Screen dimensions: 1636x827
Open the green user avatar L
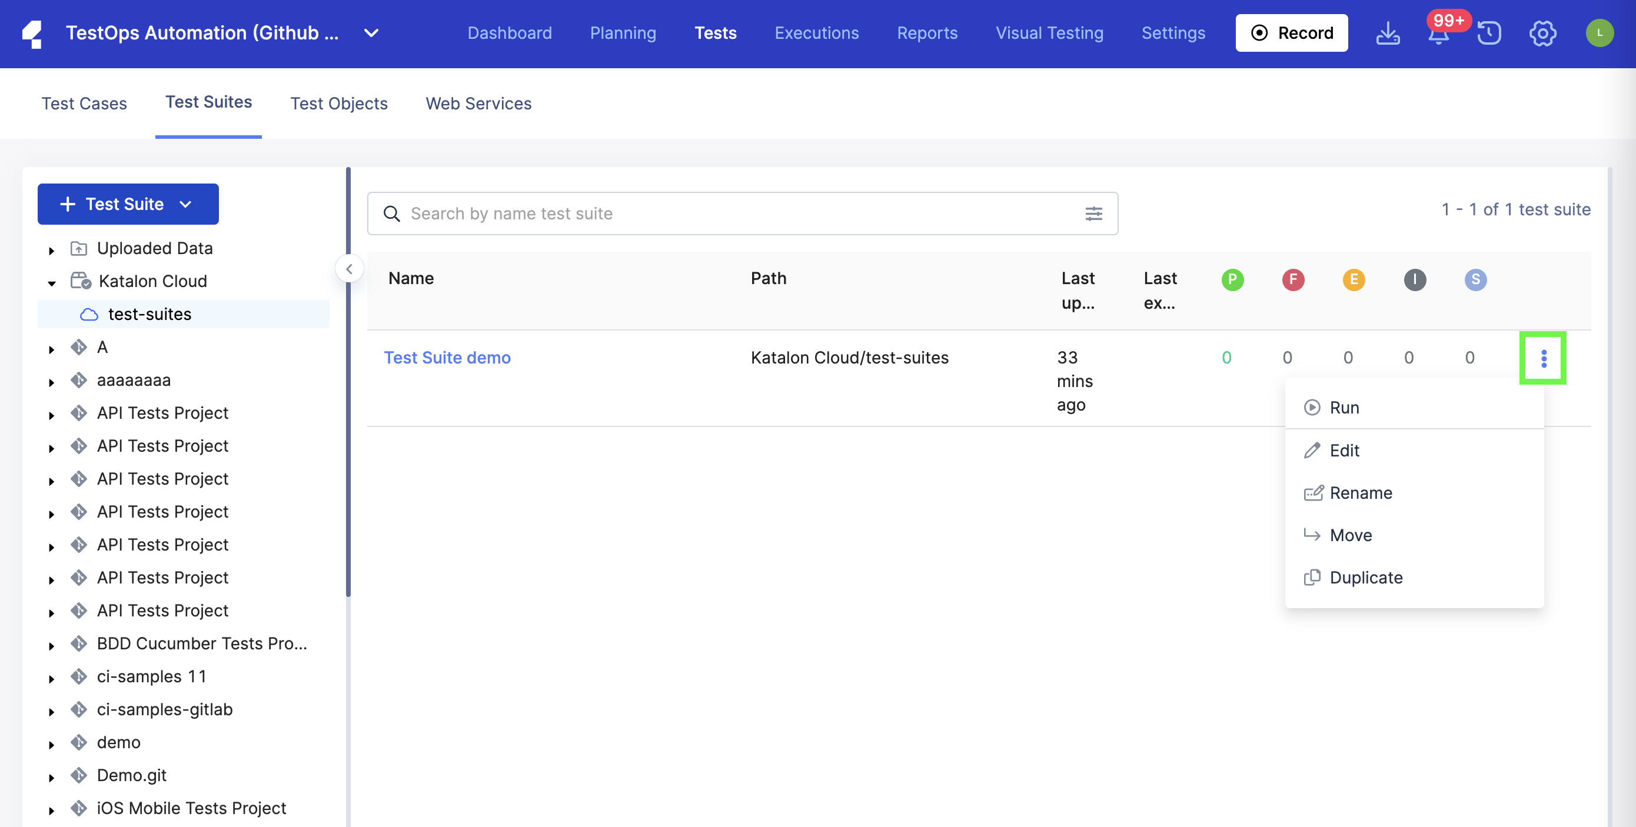(x=1600, y=33)
